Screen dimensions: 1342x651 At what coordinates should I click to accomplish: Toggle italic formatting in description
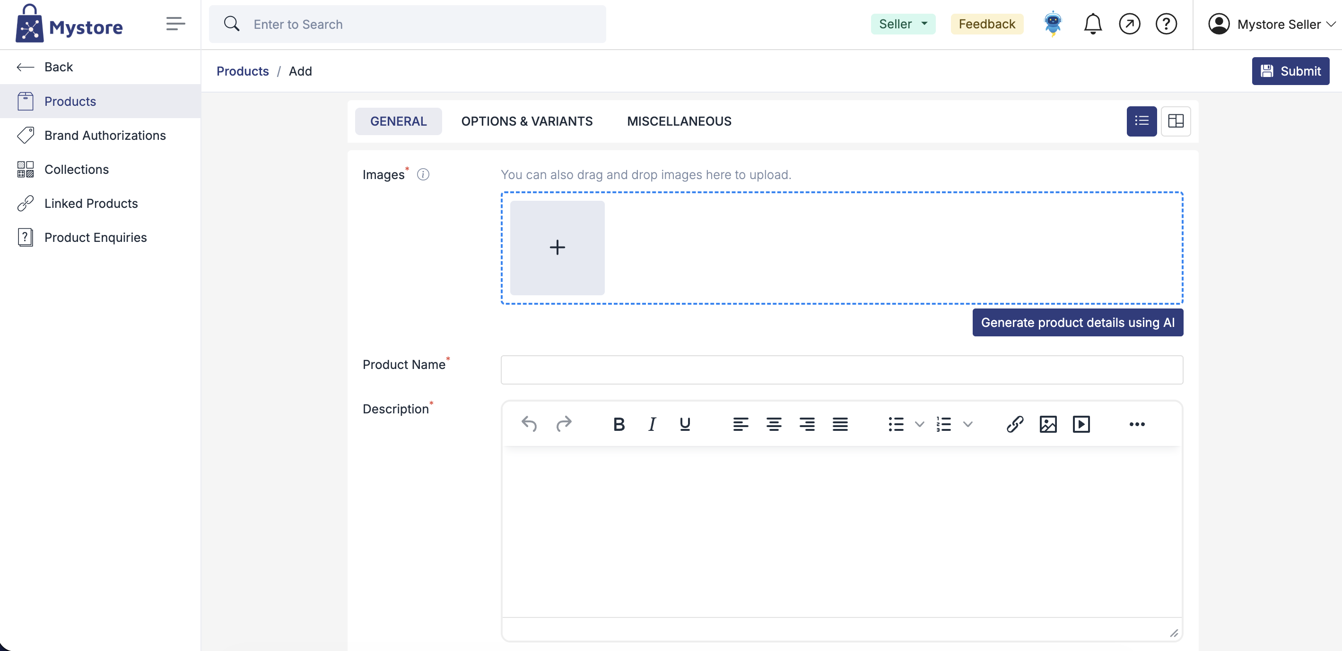[x=652, y=424]
